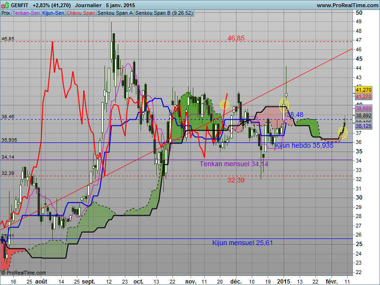
Task: Click the oct. label on time axis
Action: (138, 282)
